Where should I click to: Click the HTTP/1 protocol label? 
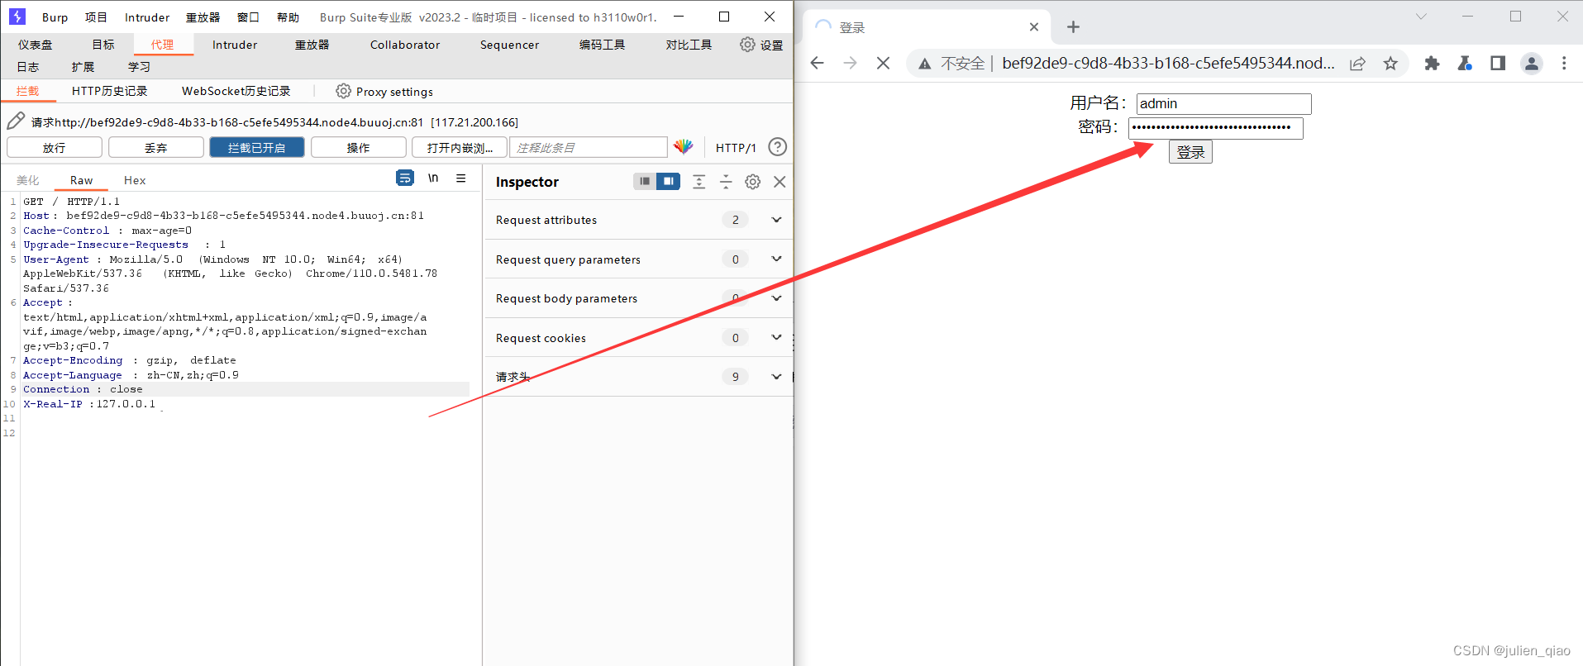[736, 148]
